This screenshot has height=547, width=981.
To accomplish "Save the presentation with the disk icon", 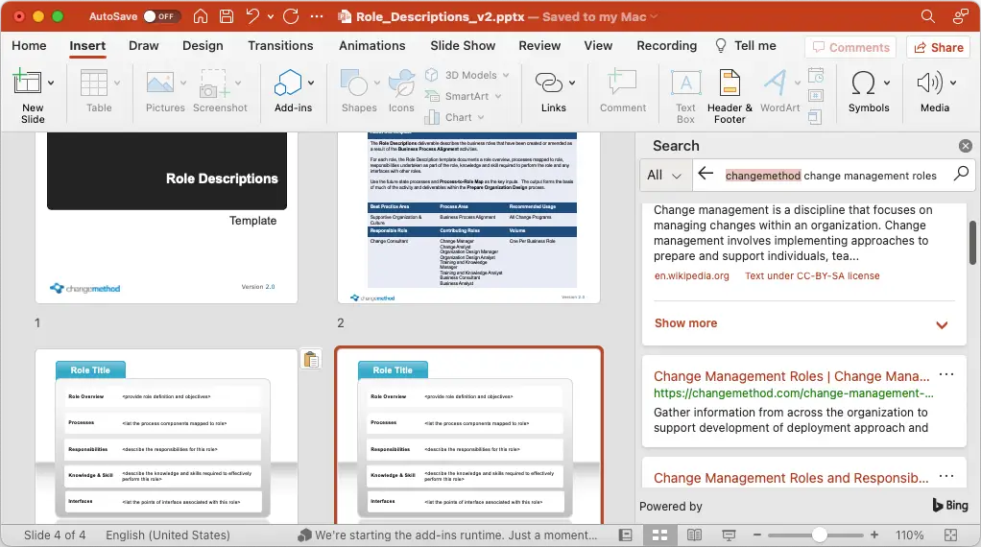I will 227,16.
